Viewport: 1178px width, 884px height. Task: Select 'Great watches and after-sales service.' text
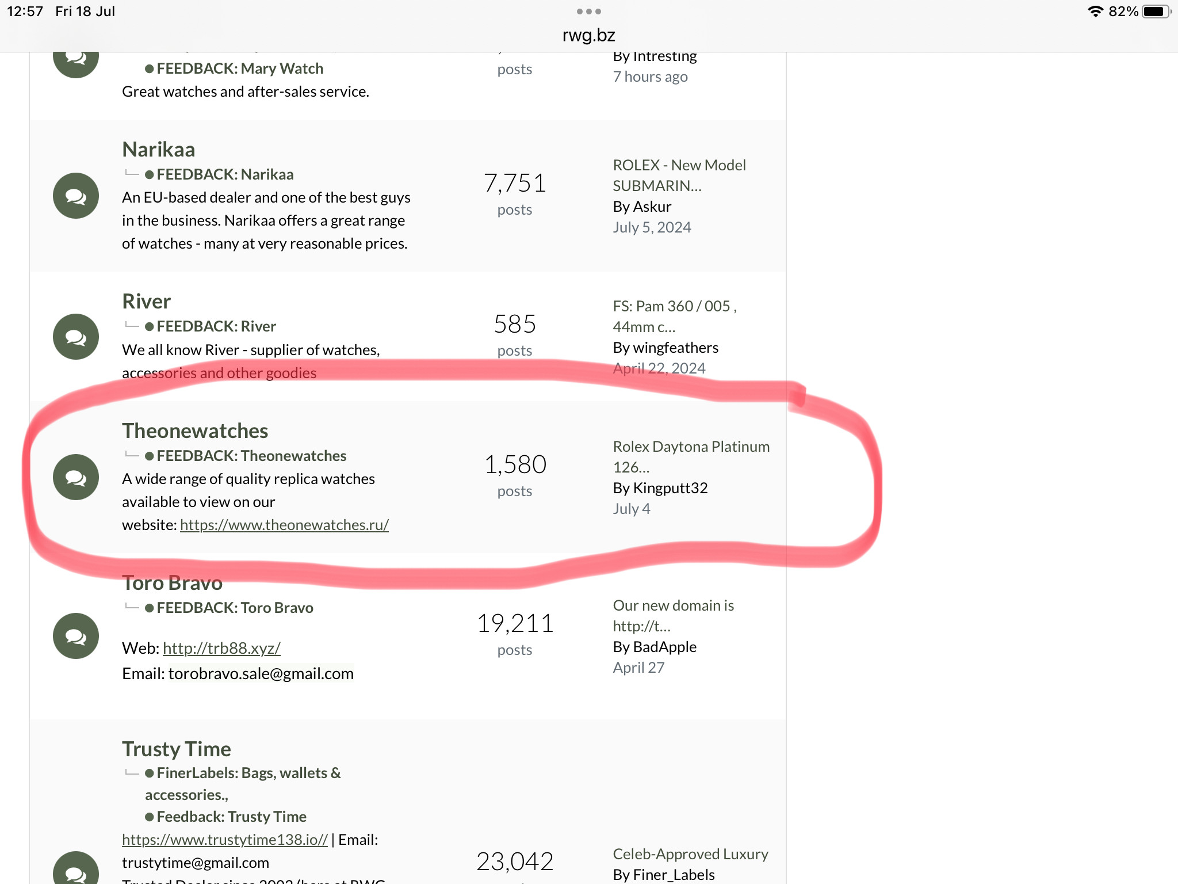point(246,92)
